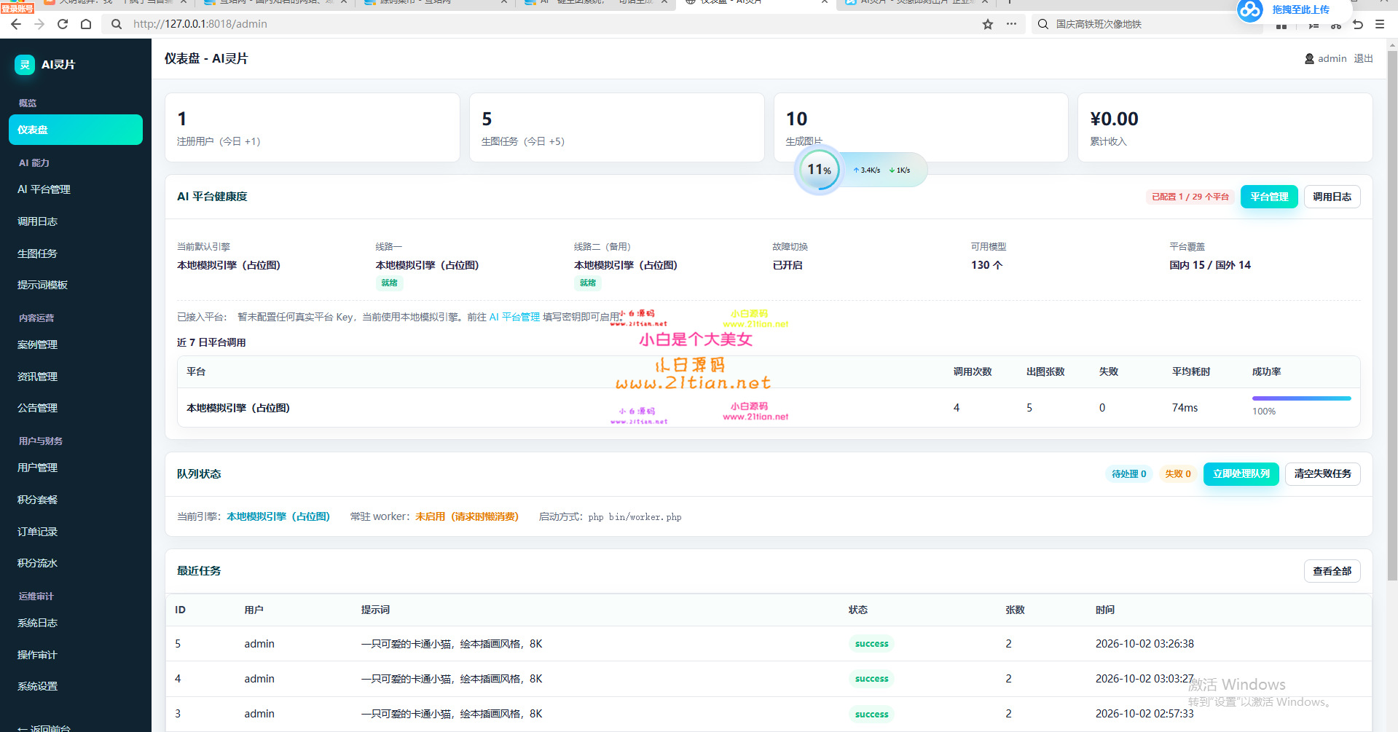Click the search magnifier in the address bar
This screenshot has height=732, width=1398.
pos(117,24)
